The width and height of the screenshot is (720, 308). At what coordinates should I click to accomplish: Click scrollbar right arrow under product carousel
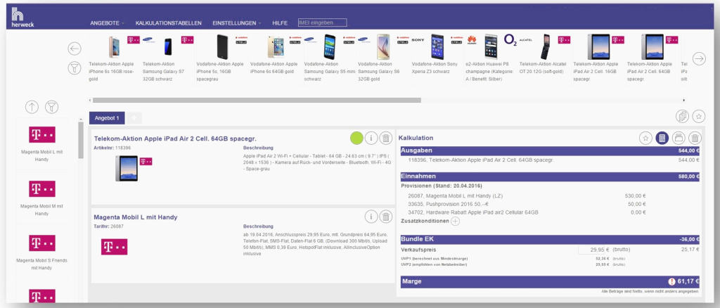pos(684,100)
